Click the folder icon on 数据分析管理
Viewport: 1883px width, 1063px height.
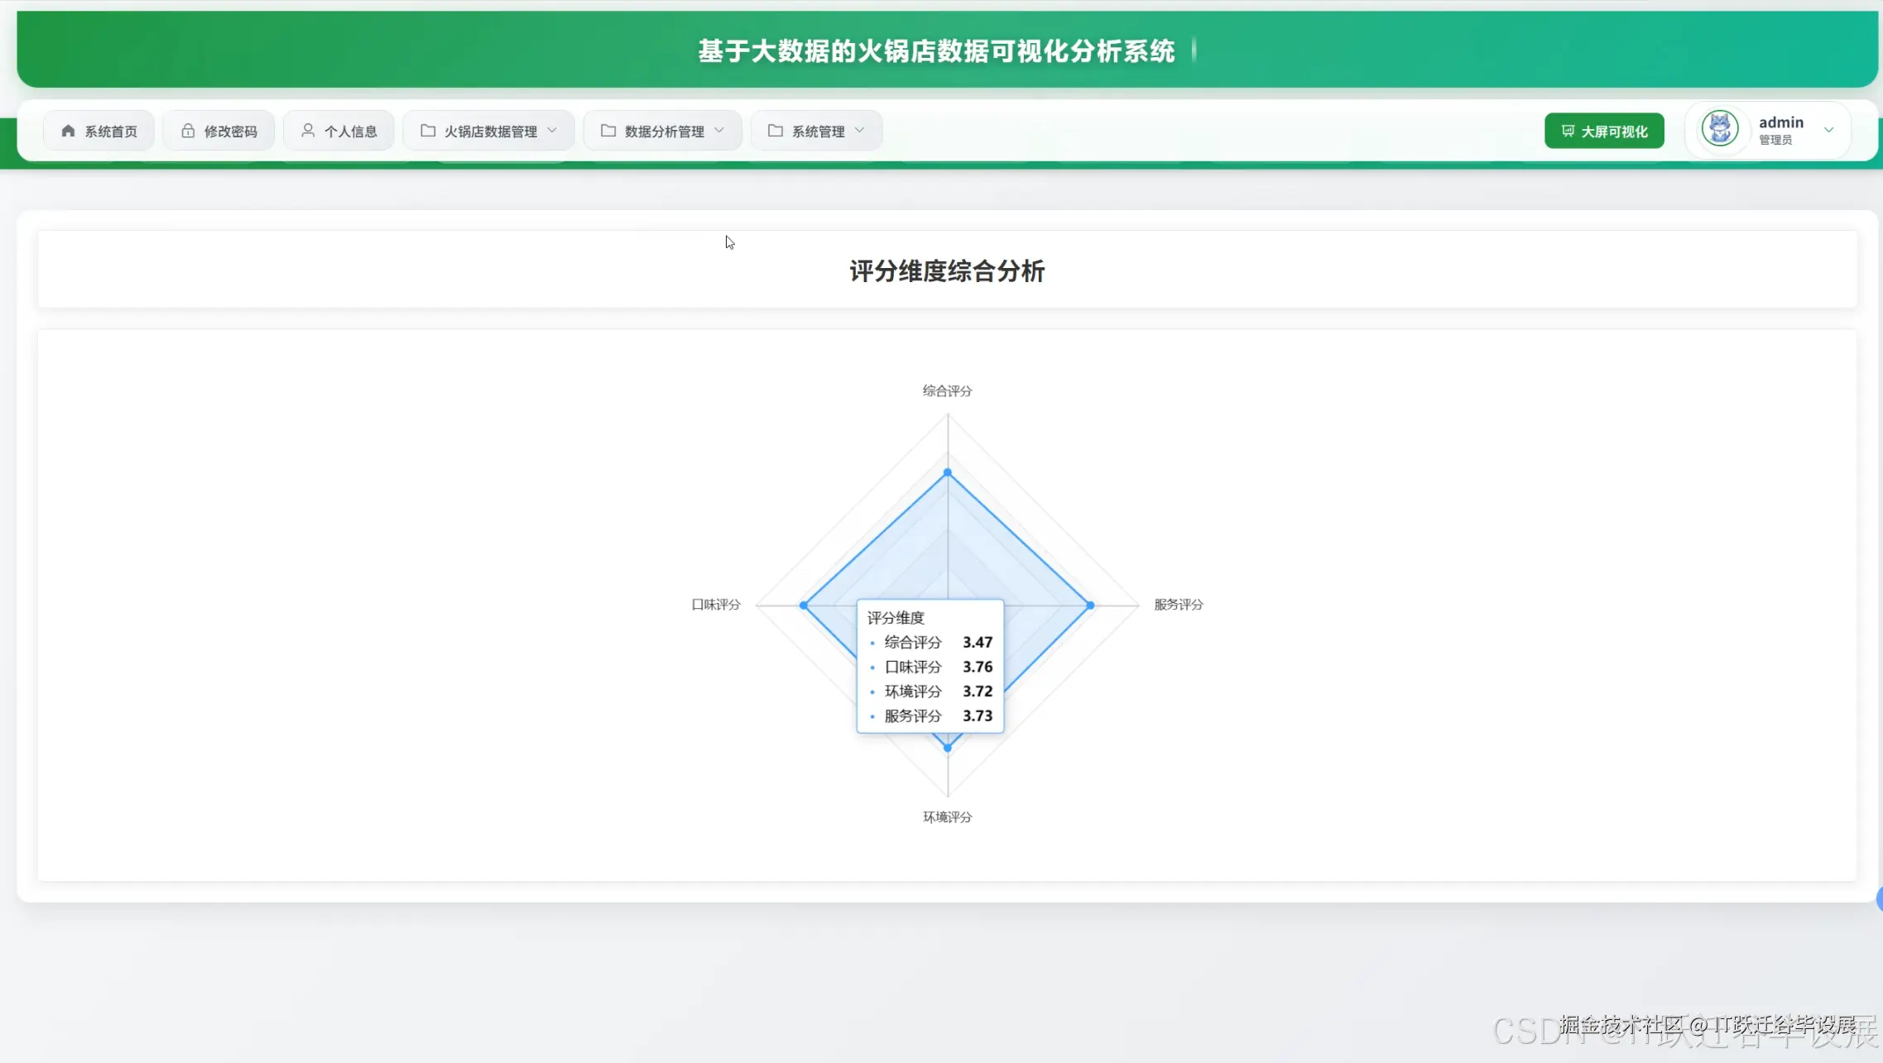pyautogui.click(x=608, y=130)
